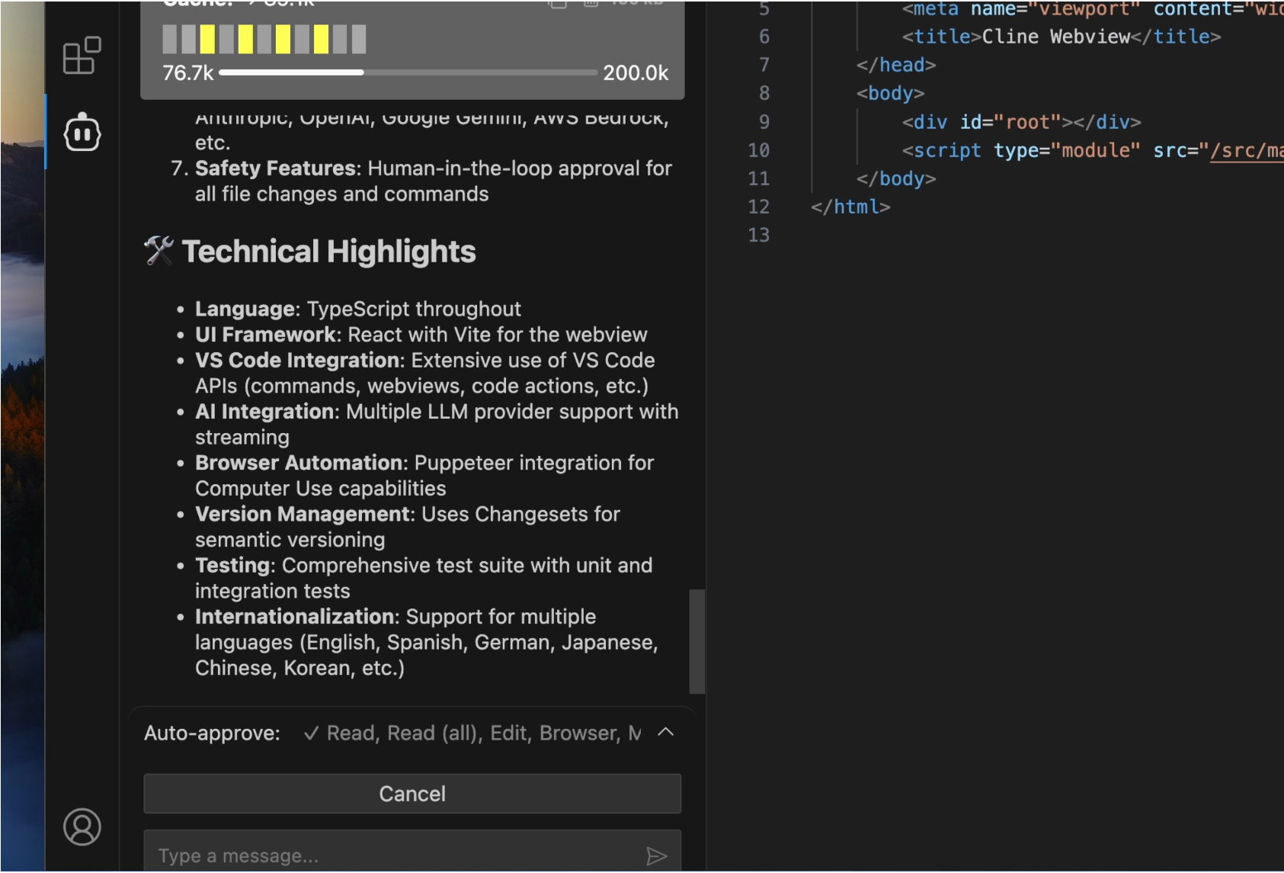
Task: Click the chat panel vertical scrollbar thumb
Action: click(x=697, y=641)
